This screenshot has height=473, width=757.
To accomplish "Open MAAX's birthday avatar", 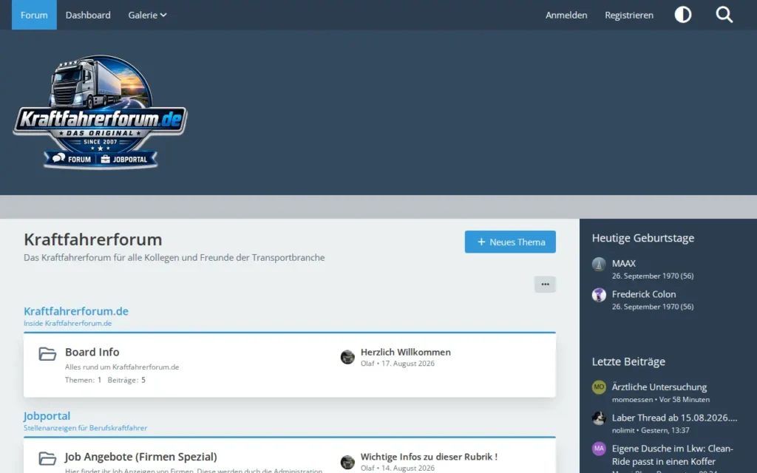I will [x=599, y=264].
